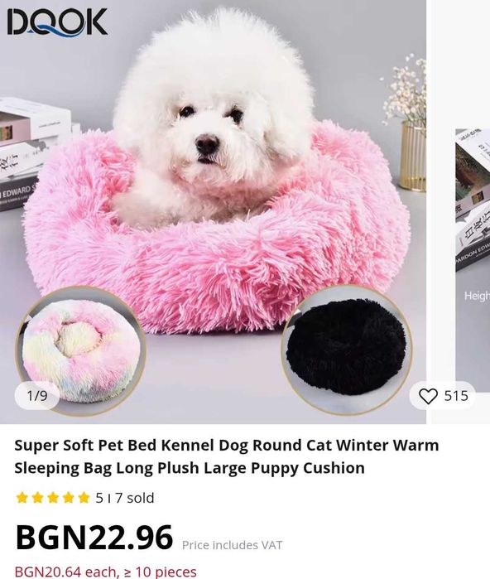Image resolution: width=490 pixels, height=579 pixels.
Task: Click the '7 sold' text
Action: [x=134, y=498]
